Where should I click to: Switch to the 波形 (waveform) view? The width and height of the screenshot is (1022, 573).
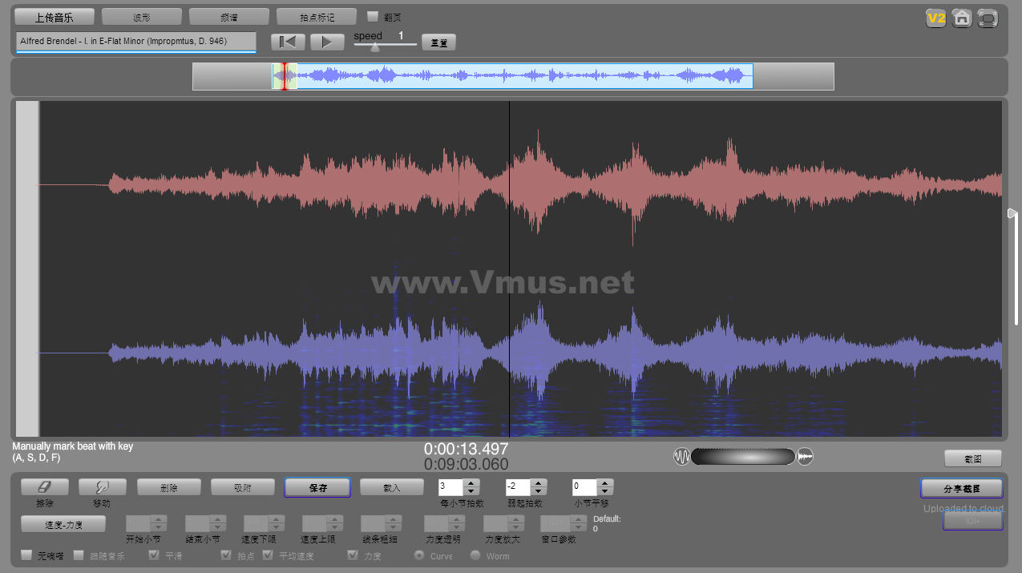pyautogui.click(x=142, y=17)
